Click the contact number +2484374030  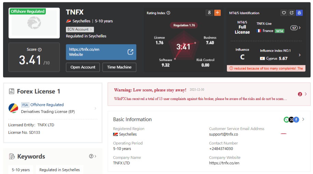coord(221,149)
